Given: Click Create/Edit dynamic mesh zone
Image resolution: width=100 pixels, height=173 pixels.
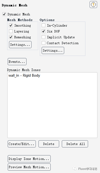Looking at the screenshot, I should (x=22, y=144).
